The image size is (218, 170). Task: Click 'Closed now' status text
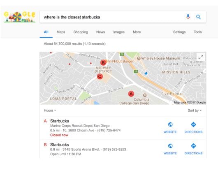(59, 135)
